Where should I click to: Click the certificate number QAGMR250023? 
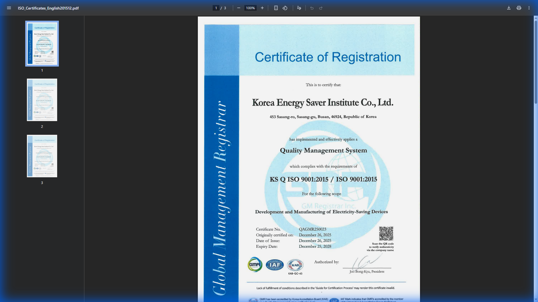pos(312,229)
